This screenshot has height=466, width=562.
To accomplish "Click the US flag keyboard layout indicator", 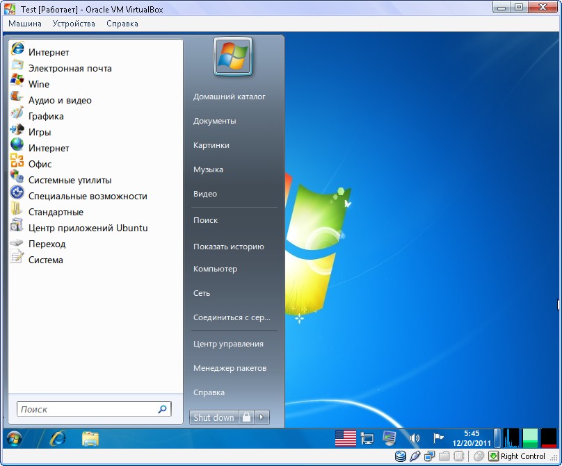I will (x=346, y=438).
